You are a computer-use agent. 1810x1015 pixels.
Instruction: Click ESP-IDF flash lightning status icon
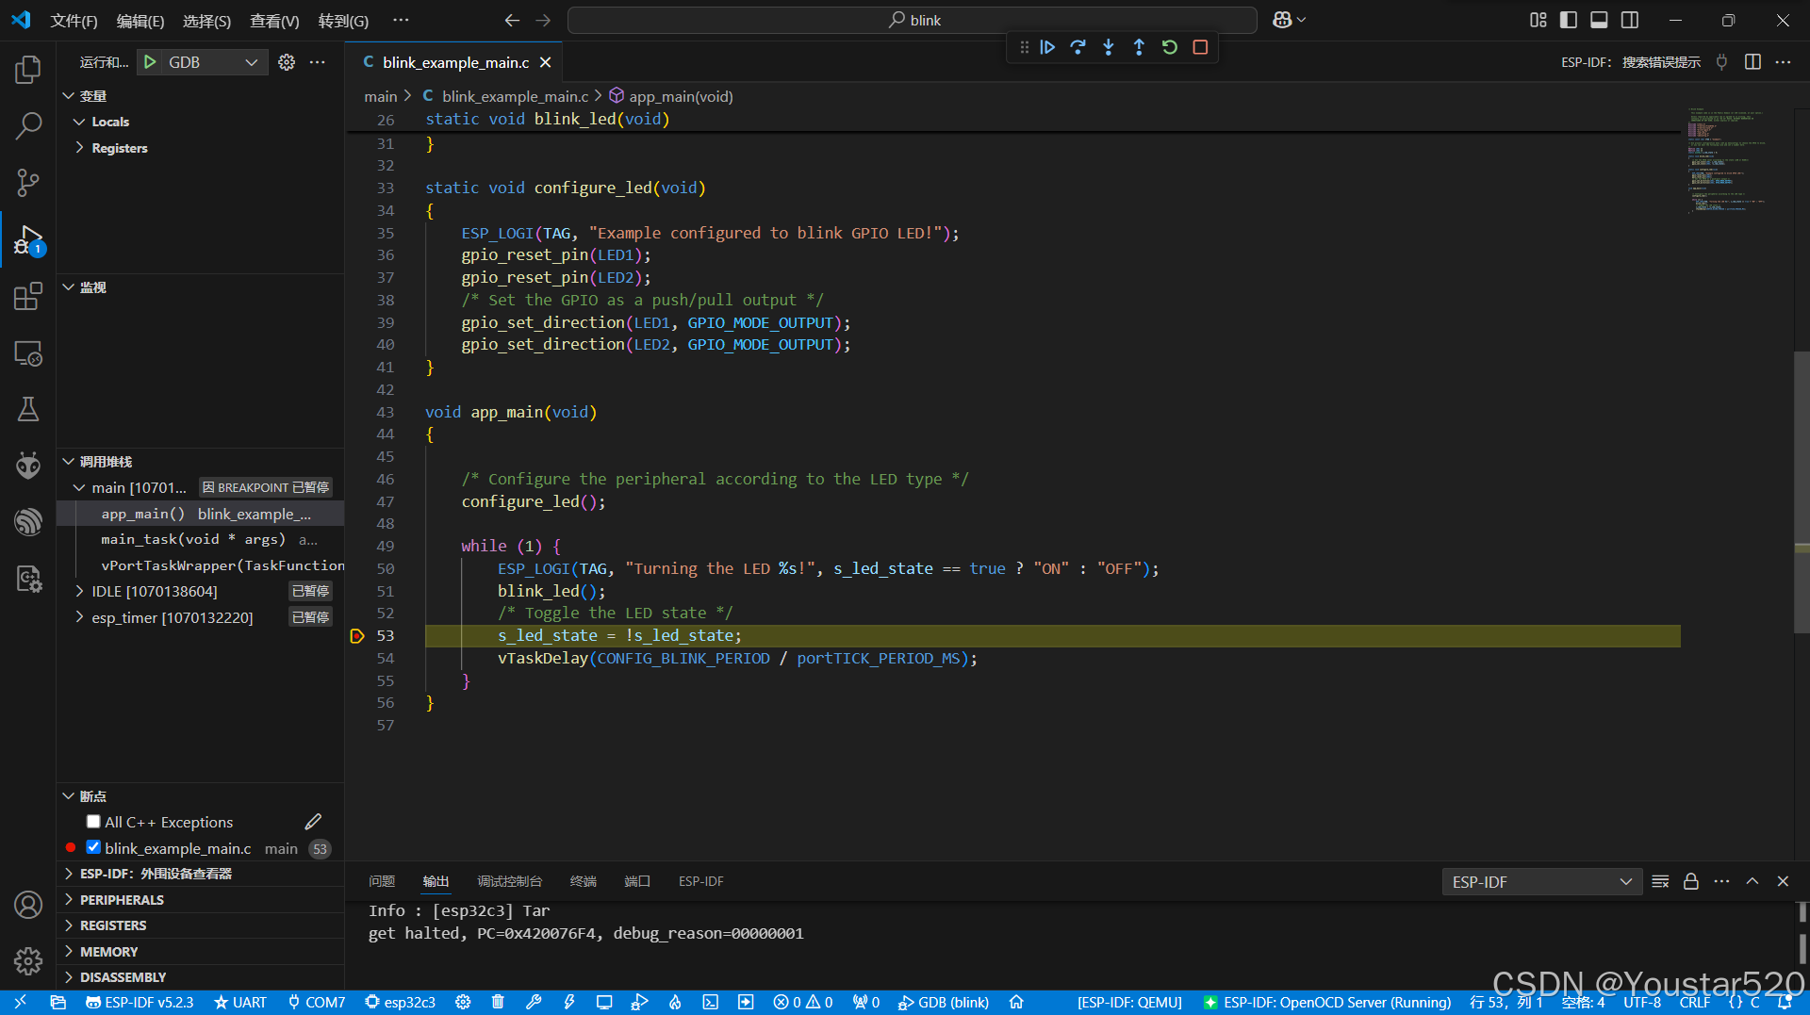coord(569,1003)
